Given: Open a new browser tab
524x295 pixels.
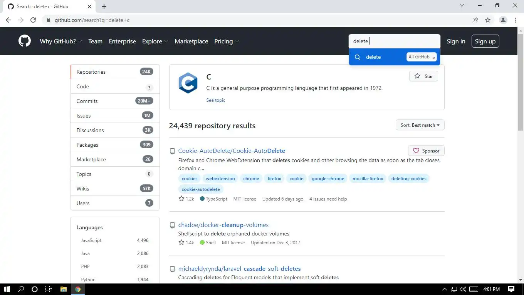Looking at the screenshot, I should pos(104,7).
